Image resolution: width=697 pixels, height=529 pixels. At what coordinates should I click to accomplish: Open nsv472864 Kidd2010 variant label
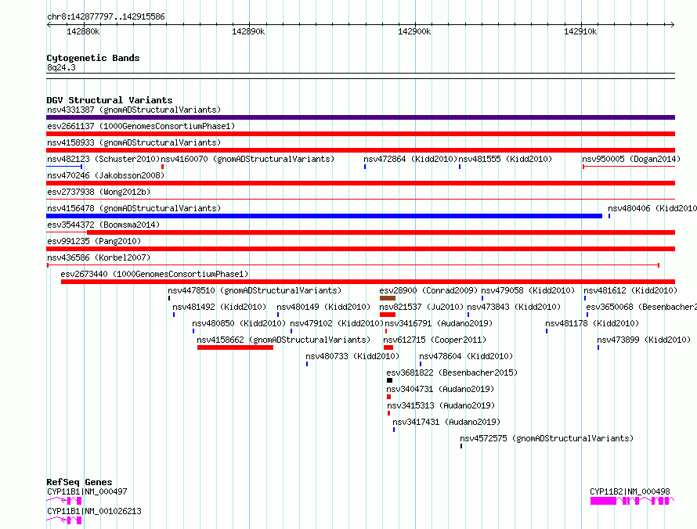[410, 159]
